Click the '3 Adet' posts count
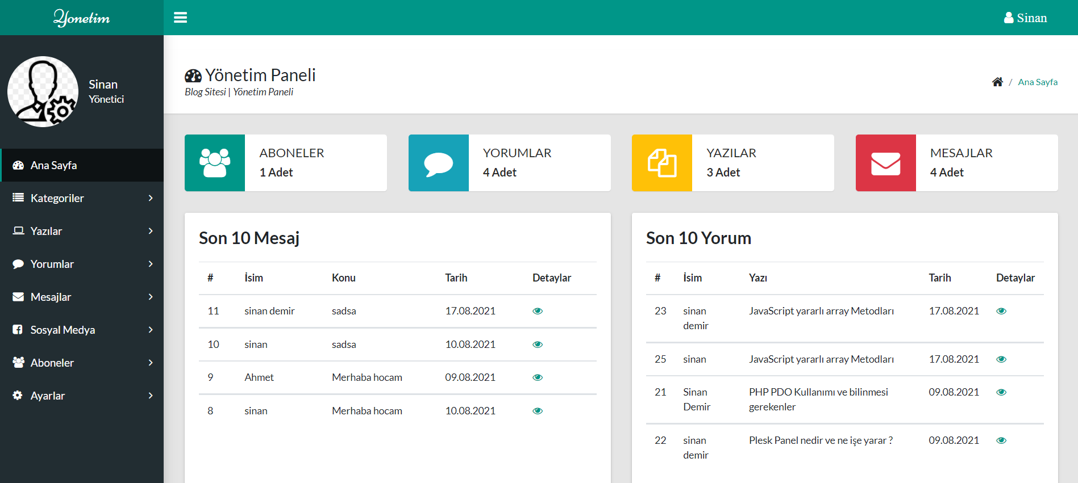 click(723, 173)
